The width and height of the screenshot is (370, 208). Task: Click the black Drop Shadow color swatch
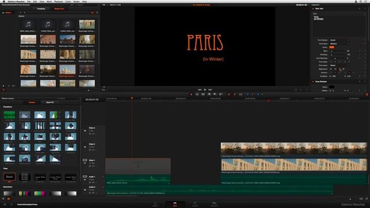[331, 87]
